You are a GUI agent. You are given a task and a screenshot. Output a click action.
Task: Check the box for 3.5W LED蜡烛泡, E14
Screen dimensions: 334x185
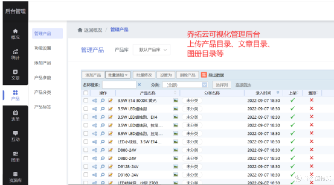[x=86, y=117]
